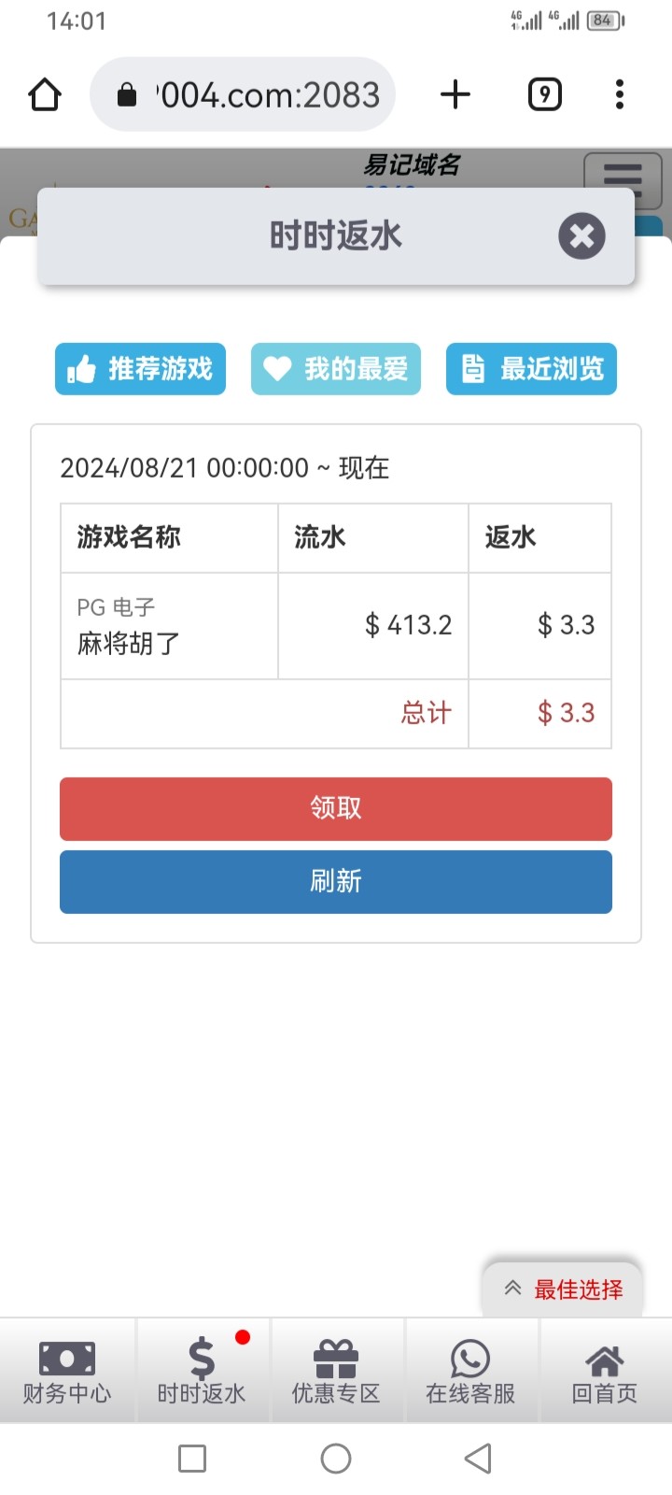Image resolution: width=672 pixels, height=1495 pixels.
Task: Open the site hamburger menu
Action: pyautogui.click(x=622, y=176)
